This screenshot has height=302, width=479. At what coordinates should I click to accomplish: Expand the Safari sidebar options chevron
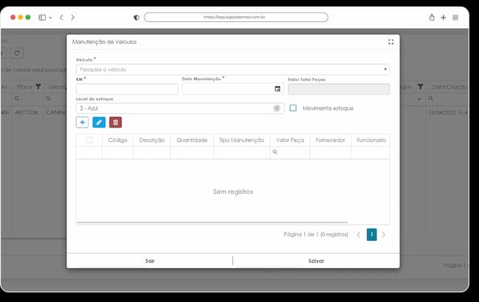pyautogui.click(x=51, y=18)
